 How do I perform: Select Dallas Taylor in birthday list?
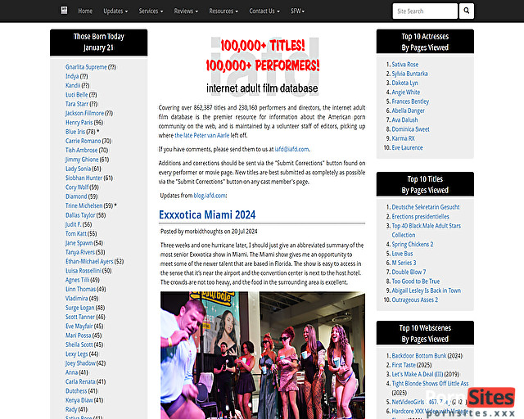80,215
